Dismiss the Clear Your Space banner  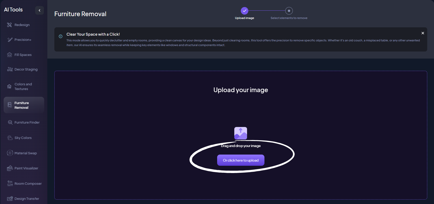(x=423, y=33)
